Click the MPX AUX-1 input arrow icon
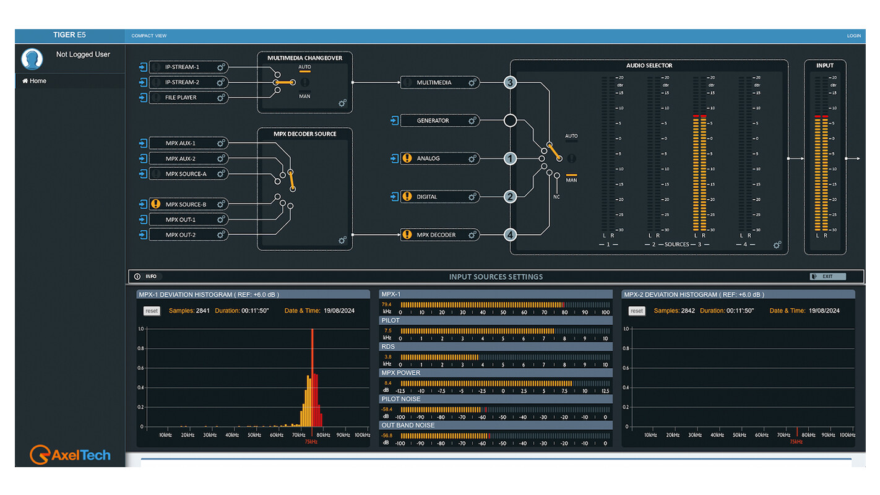This screenshot has height=495, width=880. [143, 144]
